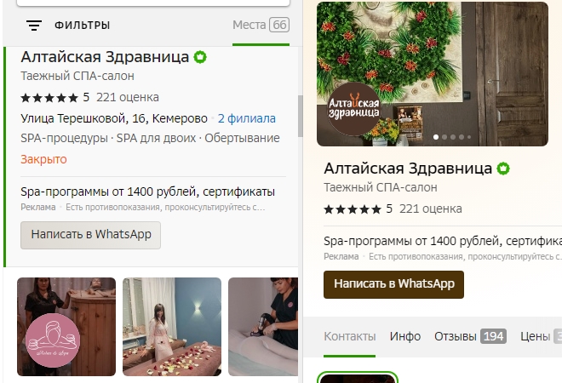Open spa barrel photo with pink logo
This screenshot has height=383, width=562.
point(66,326)
